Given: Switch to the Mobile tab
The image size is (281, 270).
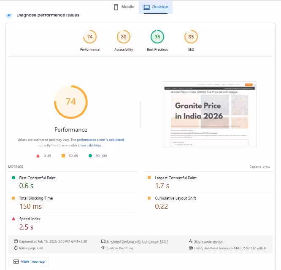Looking at the screenshot, I should [x=124, y=7].
